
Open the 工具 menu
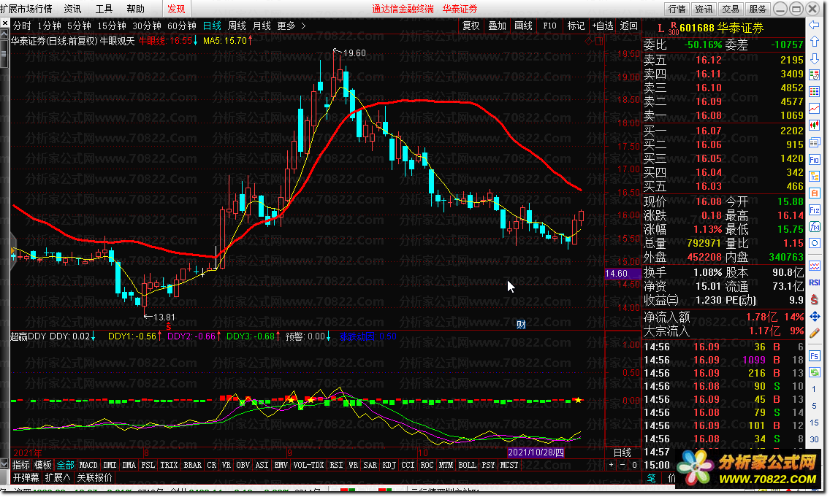click(104, 9)
